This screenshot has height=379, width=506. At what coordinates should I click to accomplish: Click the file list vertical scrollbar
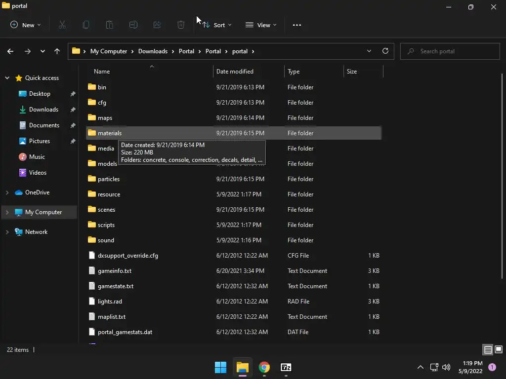pyautogui.click(x=502, y=176)
